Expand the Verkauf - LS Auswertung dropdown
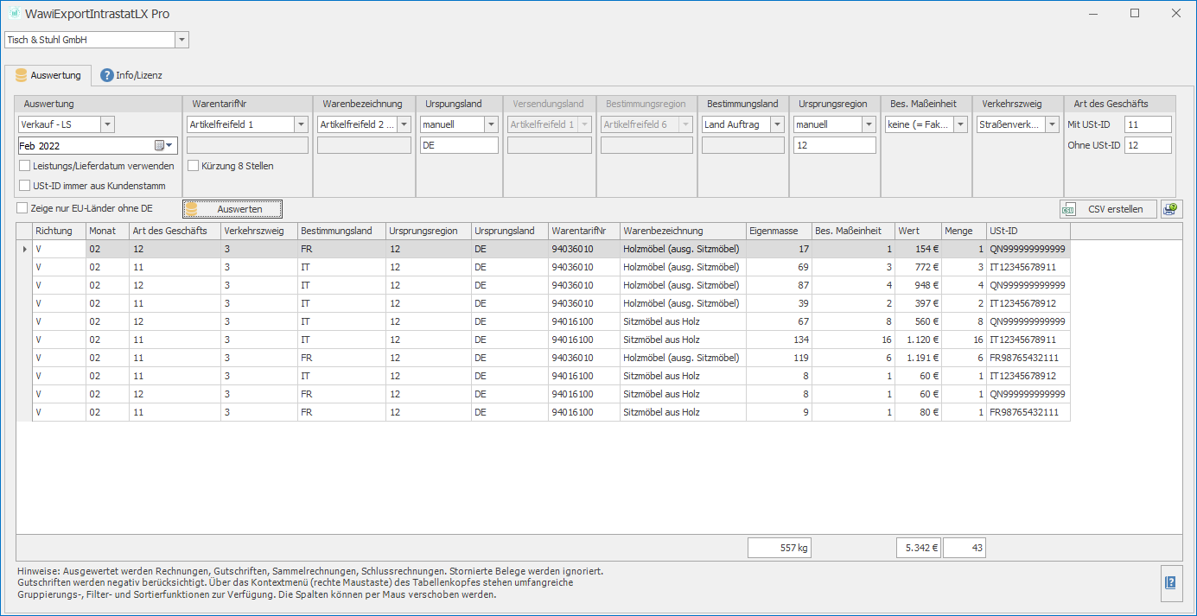Viewport: 1197px width, 616px height. (107, 124)
